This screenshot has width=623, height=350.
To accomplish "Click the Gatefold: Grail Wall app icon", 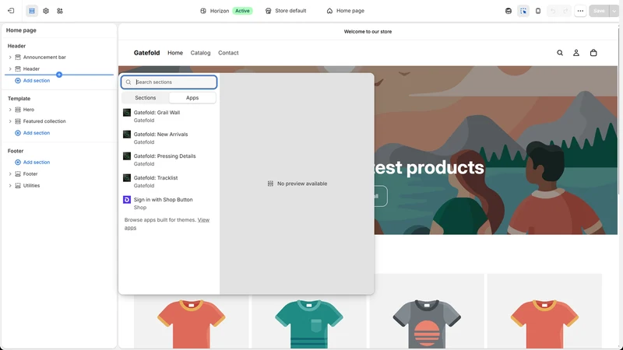I will [x=127, y=113].
